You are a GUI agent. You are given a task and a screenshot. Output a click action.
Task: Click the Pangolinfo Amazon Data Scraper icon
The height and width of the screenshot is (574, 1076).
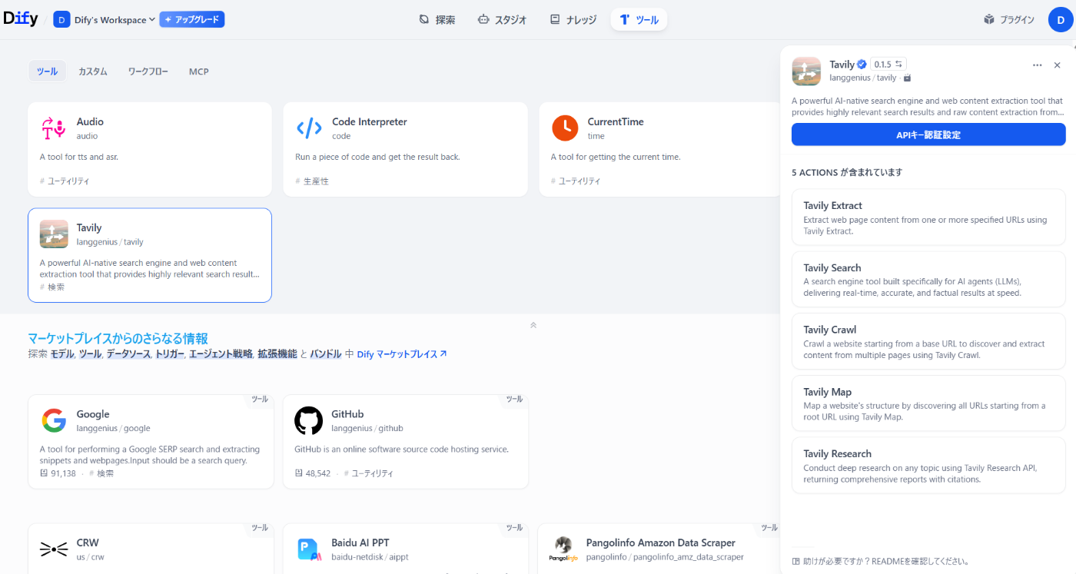click(x=563, y=549)
